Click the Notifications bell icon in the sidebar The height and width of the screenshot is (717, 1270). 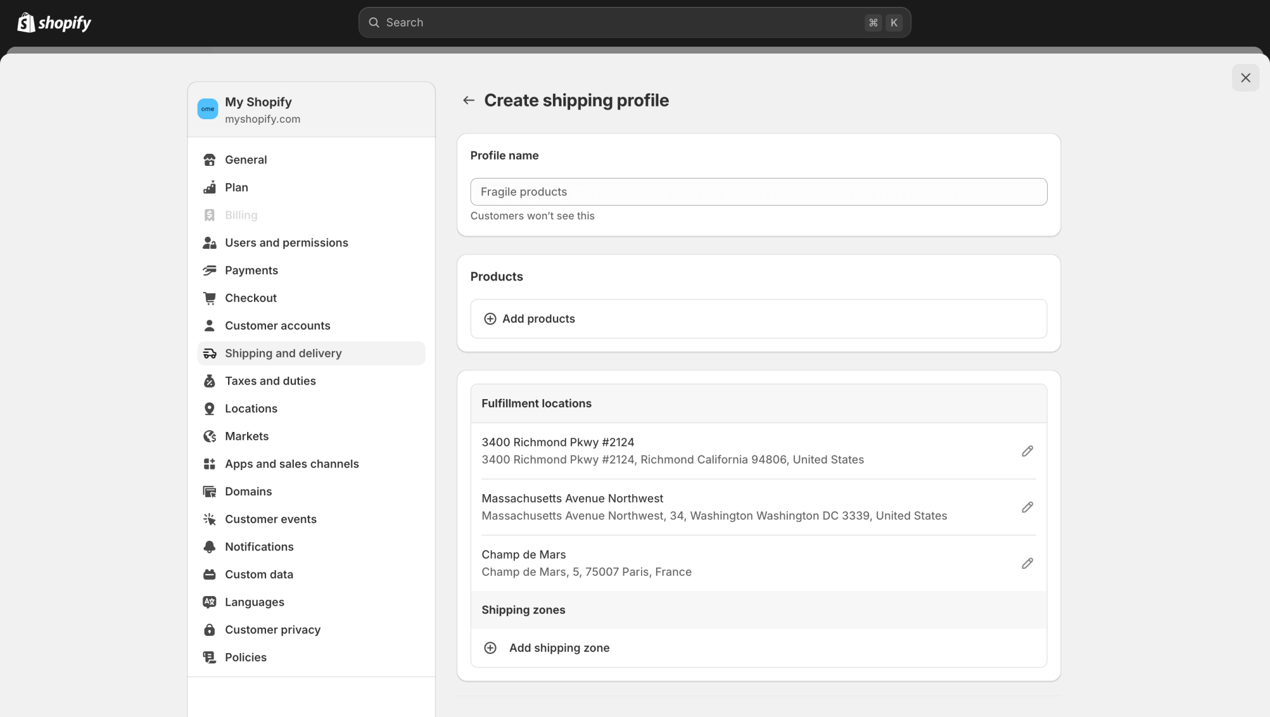pyautogui.click(x=210, y=547)
